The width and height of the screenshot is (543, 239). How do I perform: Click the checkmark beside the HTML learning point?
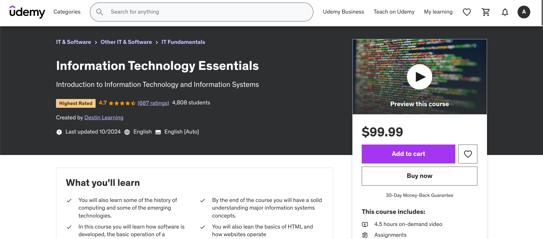[x=202, y=227]
